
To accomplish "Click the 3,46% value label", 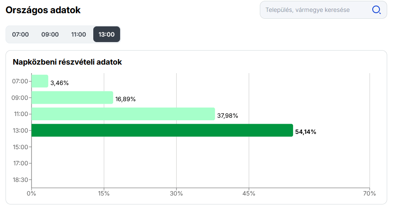I will click(60, 83).
